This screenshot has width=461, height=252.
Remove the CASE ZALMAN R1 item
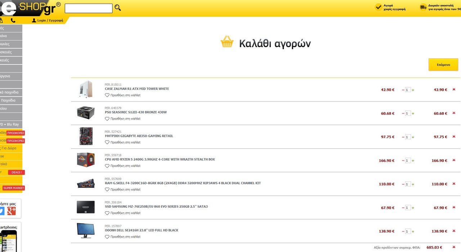click(x=454, y=89)
